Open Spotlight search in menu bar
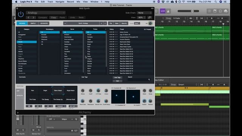242x136 pixels. point(216,2)
